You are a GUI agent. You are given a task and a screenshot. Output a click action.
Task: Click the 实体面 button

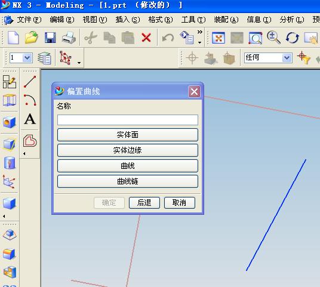click(x=128, y=135)
